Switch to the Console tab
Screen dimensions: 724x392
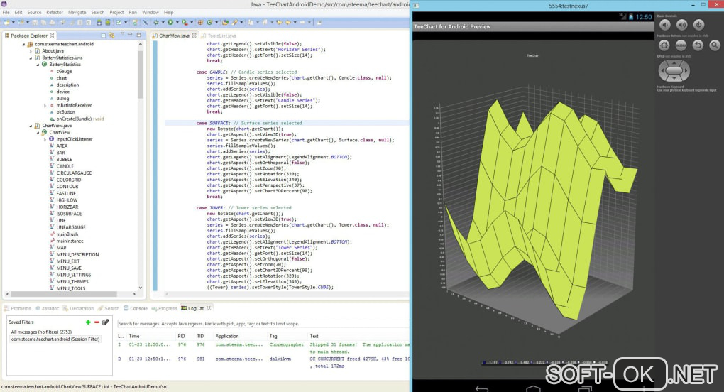pyautogui.click(x=138, y=308)
